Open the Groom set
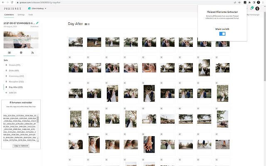 click(x=15, y=65)
